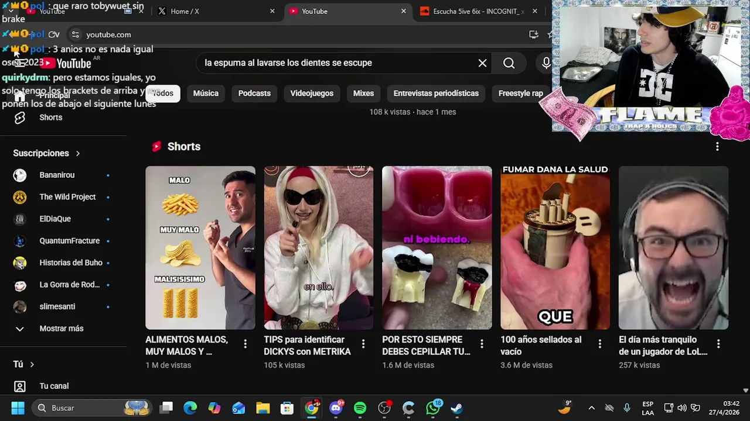Open options for ALIMENTOS MALOS short
The height and width of the screenshot is (421, 750).
246,344
